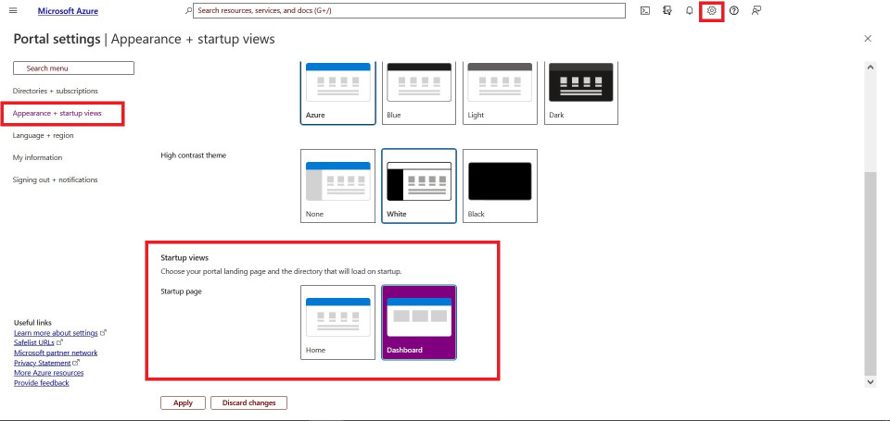Choose None for high contrast theme
The image size is (890, 421).
338,185
